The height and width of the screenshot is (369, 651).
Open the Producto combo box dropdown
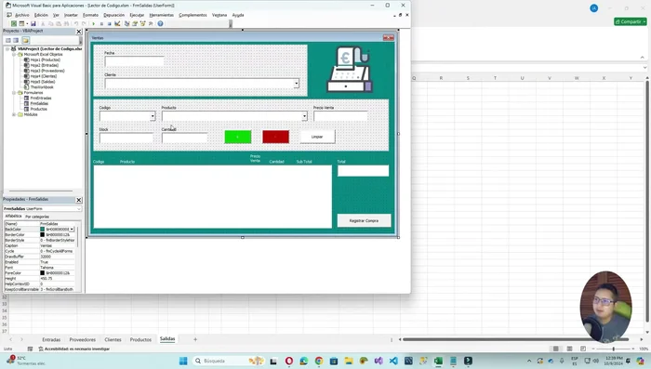[x=304, y=116]
